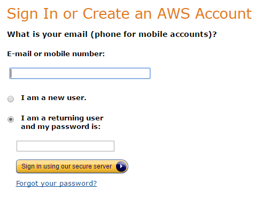Click the "I am a new user." label text
This screenshot has height=198, width=255.
click(x=53, y=98)
